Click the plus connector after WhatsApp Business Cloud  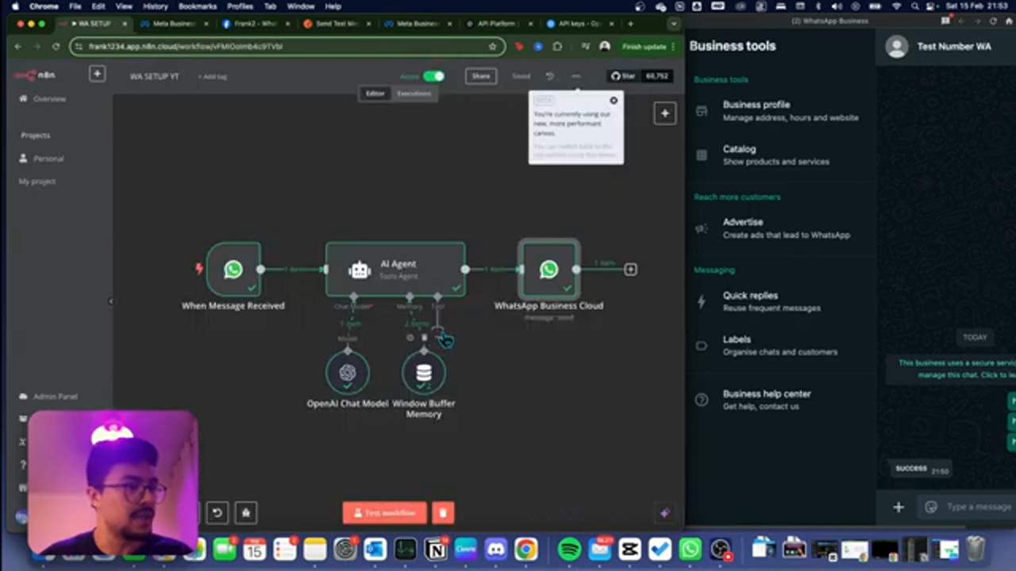630,270
